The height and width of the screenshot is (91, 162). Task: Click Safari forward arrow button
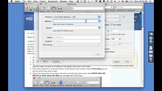35,7
